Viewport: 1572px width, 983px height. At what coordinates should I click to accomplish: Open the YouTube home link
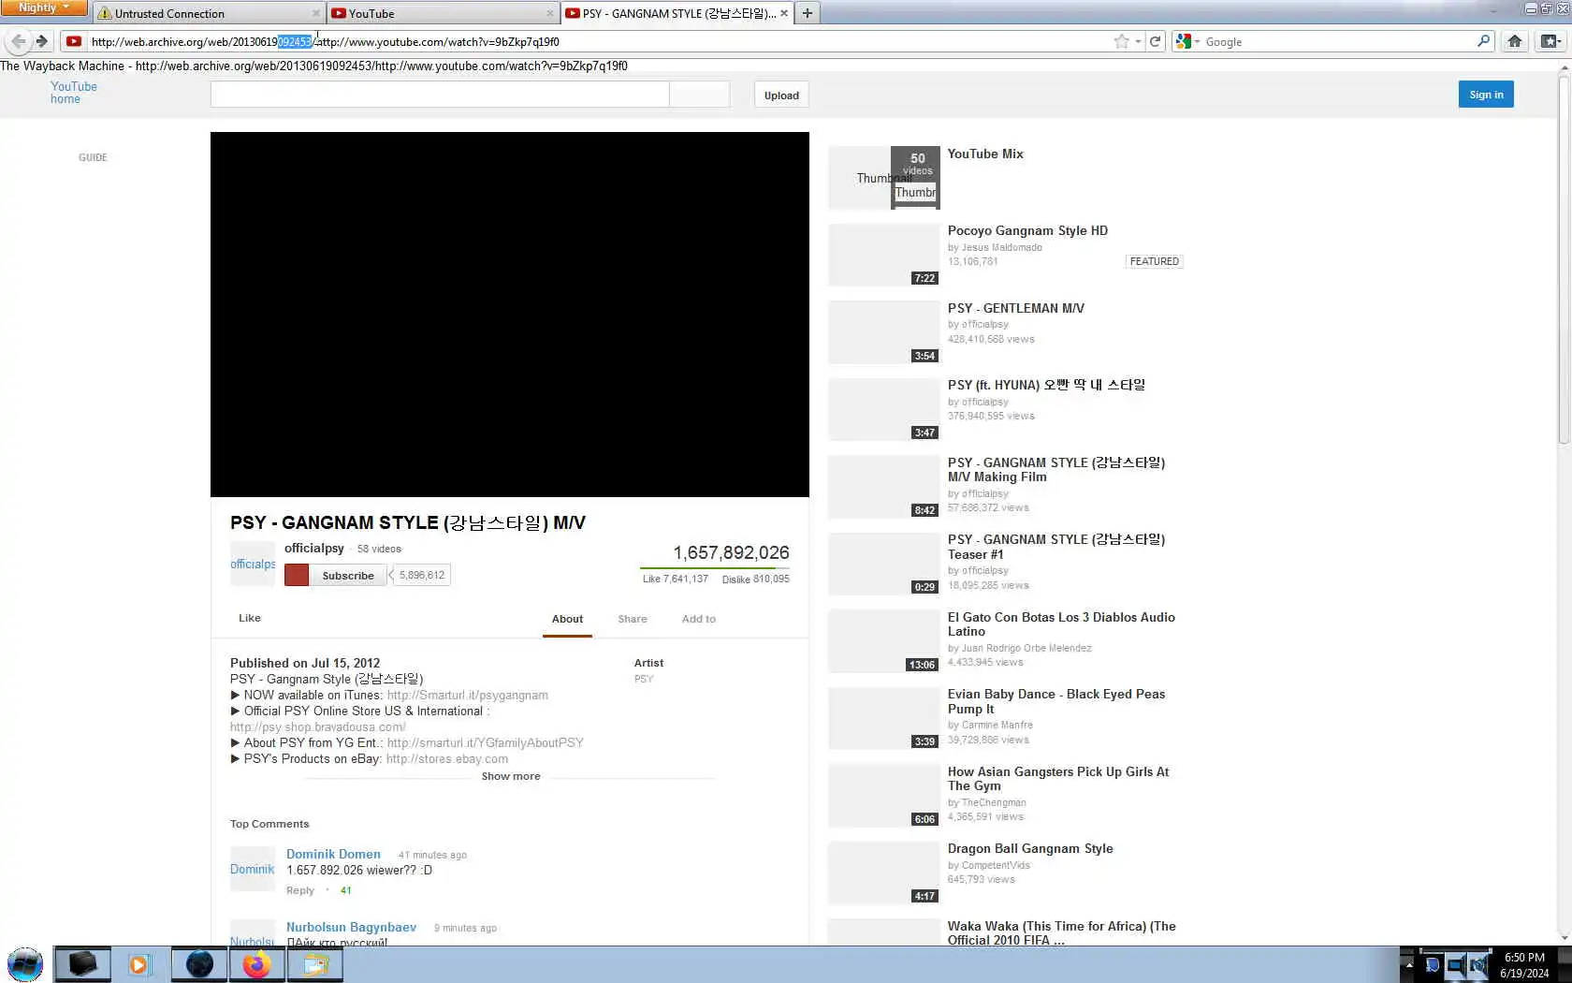click(x=74, y=93)
